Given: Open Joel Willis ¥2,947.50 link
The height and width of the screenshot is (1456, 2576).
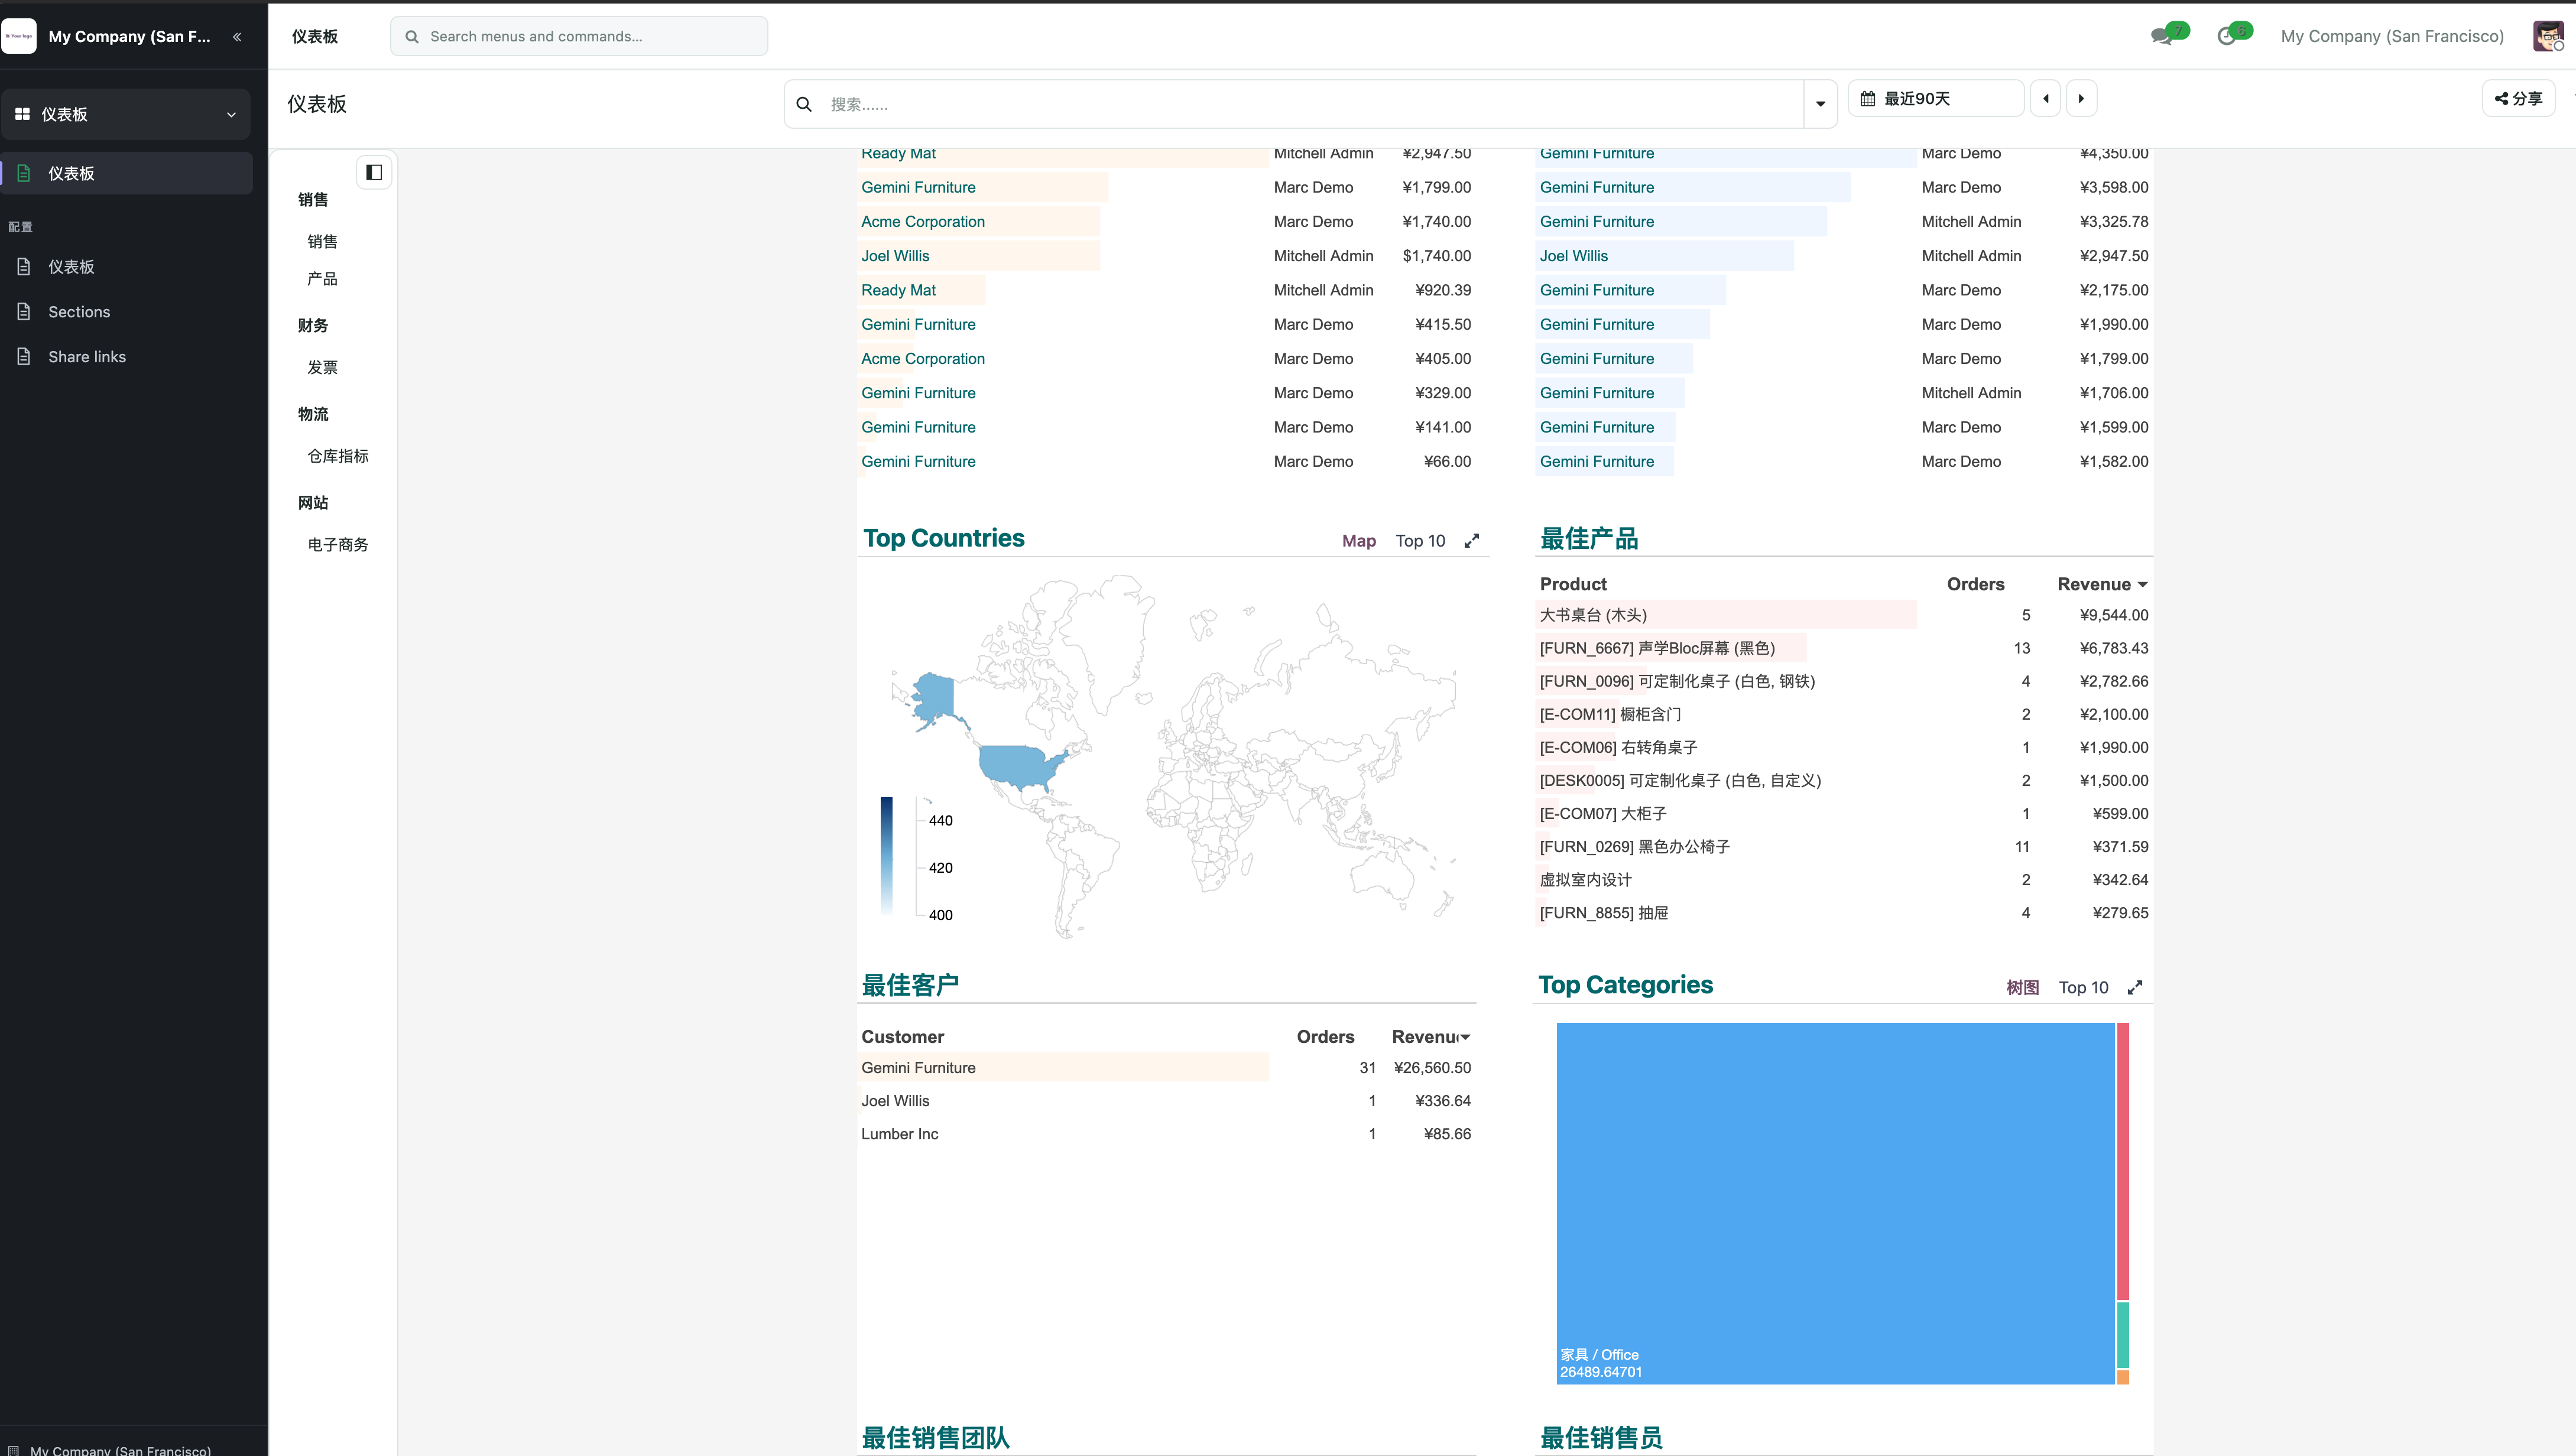Looking at the screenshot, I should pyautogui.click(x=1573, y=256).
